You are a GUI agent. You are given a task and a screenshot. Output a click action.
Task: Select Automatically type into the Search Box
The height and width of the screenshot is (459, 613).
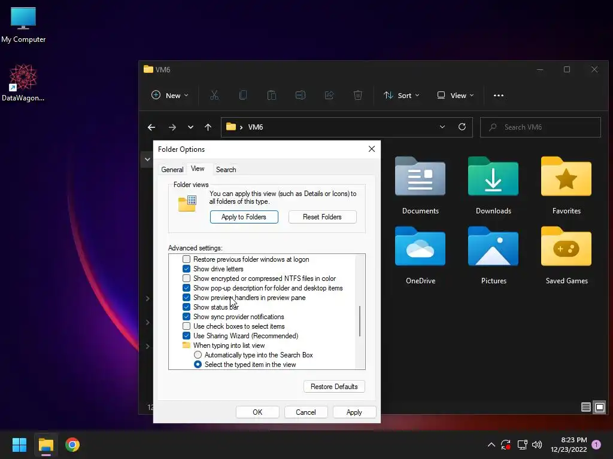(198, 355)
